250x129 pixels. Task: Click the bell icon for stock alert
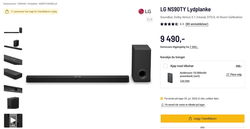click(162, 105)
